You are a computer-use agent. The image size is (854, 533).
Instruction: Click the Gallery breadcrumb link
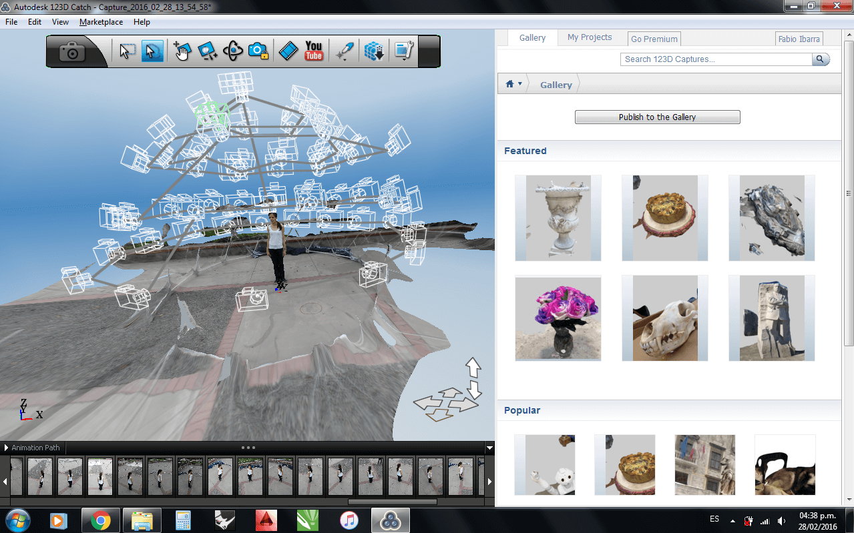click(556, 85)
